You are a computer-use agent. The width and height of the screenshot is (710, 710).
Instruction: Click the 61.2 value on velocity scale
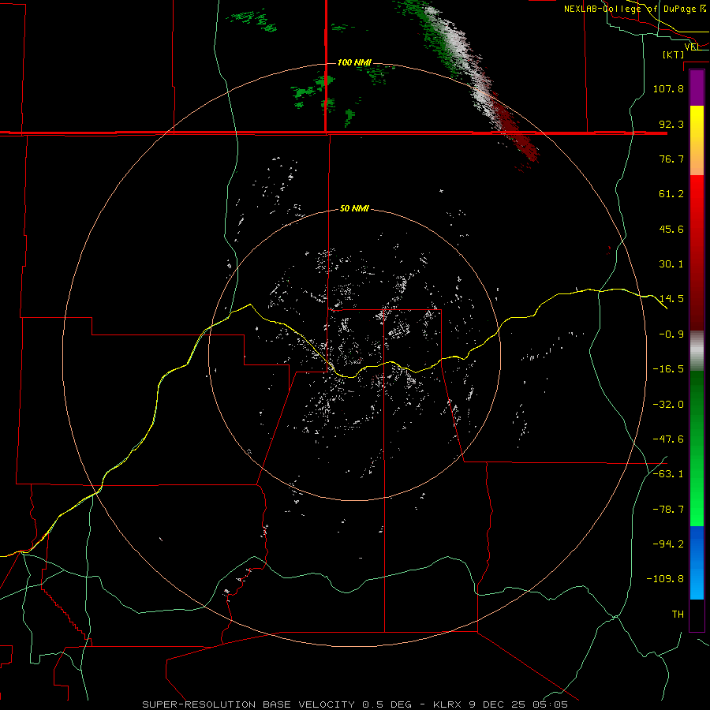tap(671, 194)
